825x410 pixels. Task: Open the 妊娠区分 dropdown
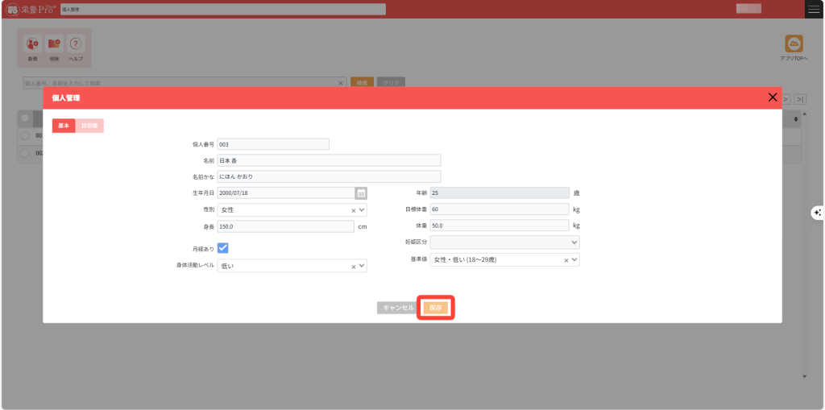(574, 242)
